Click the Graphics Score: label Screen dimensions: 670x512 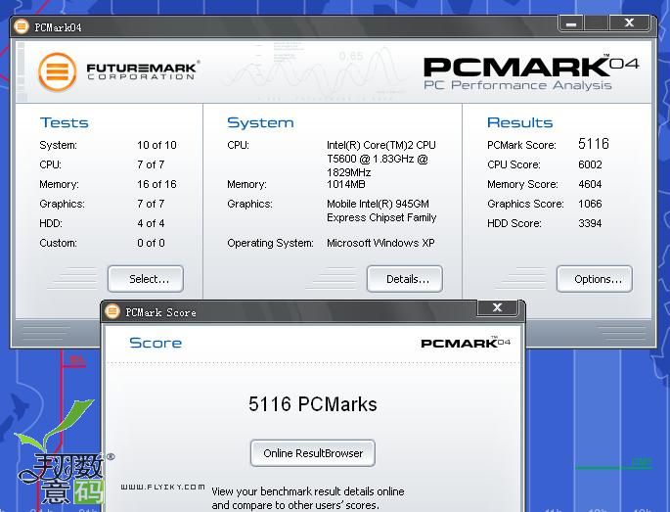point(525,204)
